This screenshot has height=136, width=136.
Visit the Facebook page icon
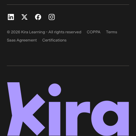38,17
